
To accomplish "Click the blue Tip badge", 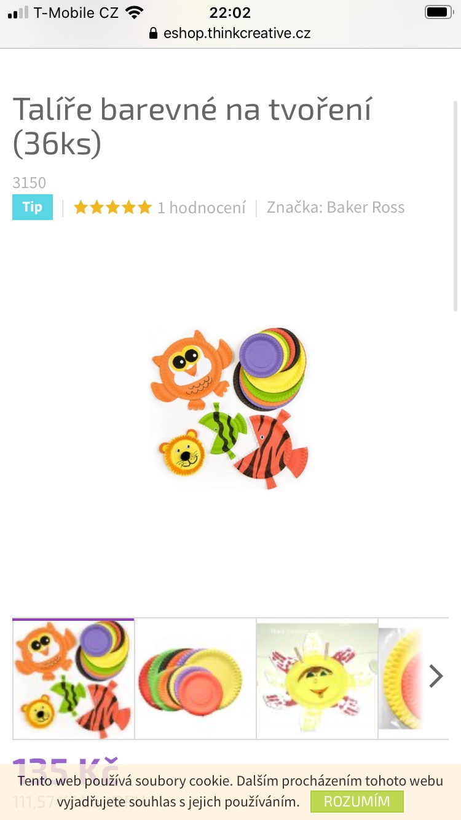I will click(33, 207).
